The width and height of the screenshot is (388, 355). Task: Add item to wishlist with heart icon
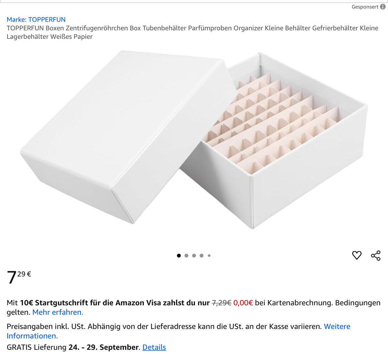(357, 255)
